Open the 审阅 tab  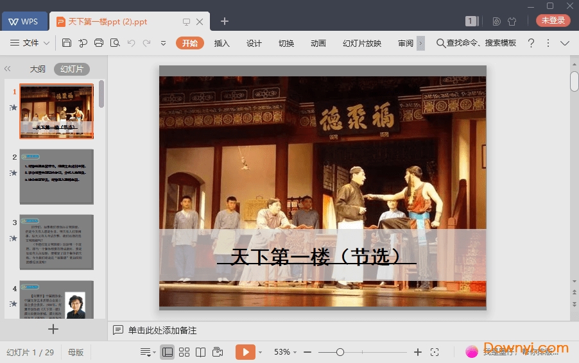pyautogui.click(x=406, y=43)
